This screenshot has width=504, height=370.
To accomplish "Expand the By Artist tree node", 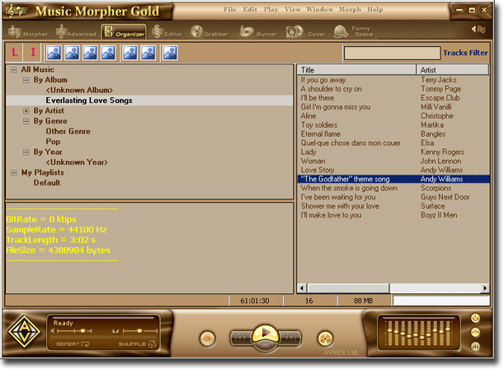I will (x=26, y=111).
